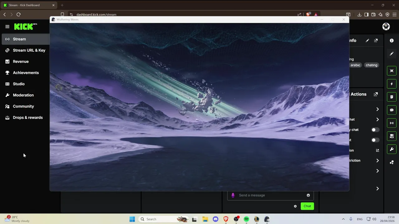Viewport: 399px width, 224px height.
Task: Expand the first Actions row chevron
Action: point(377,109)
